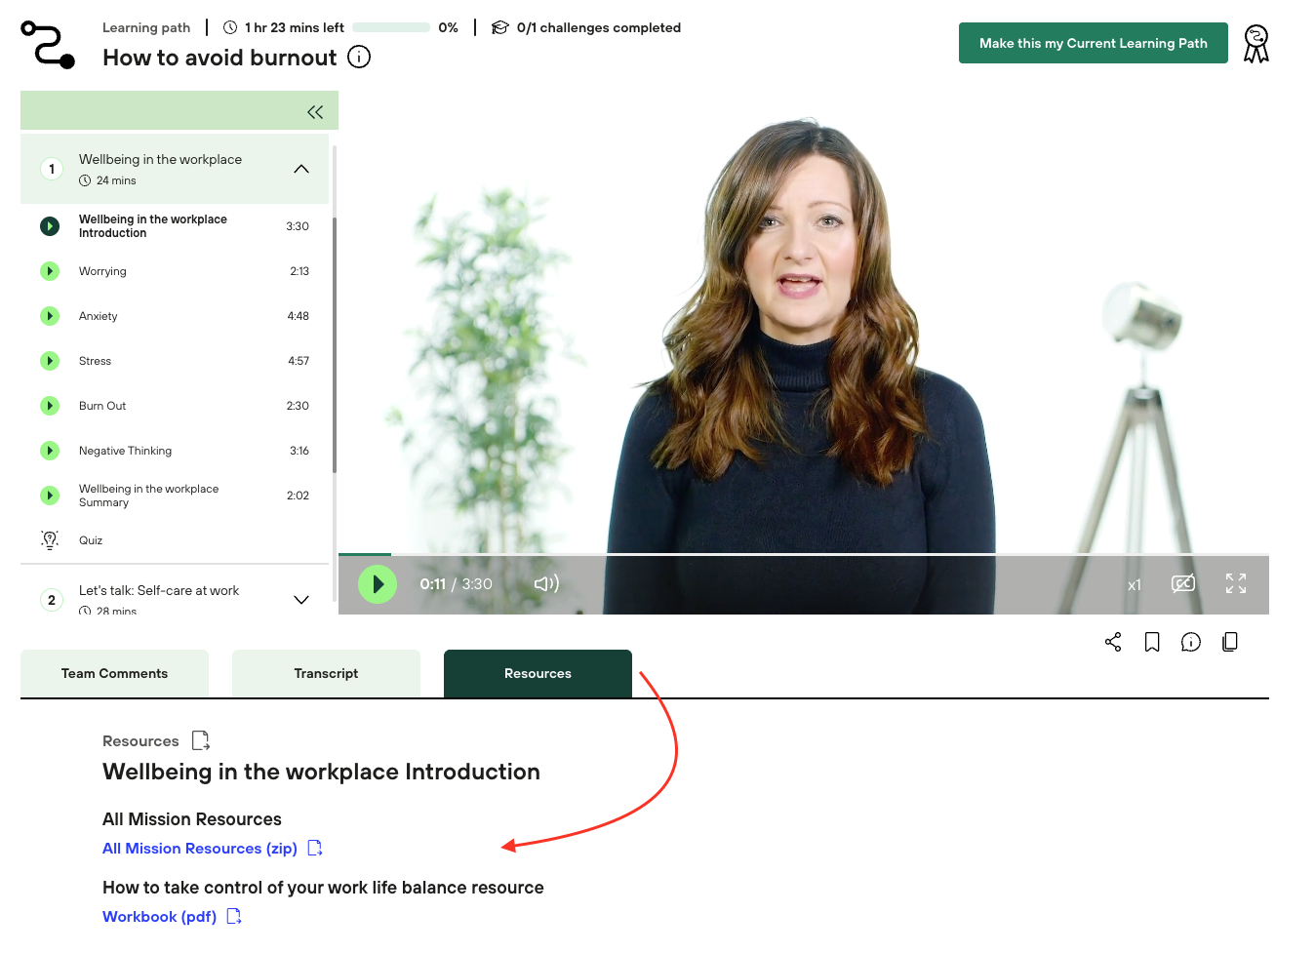Screen dimensions: 1315x953
Task: Mute the video volume
Action: (546, 583)
